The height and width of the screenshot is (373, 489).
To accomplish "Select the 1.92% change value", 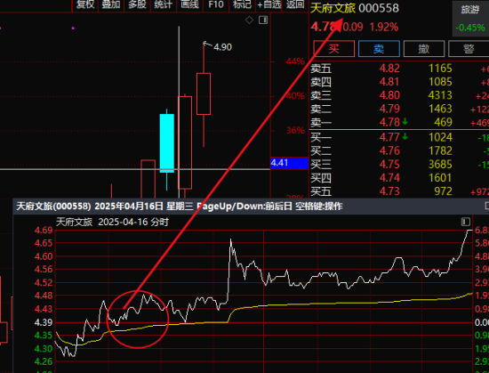I will 384,28.
